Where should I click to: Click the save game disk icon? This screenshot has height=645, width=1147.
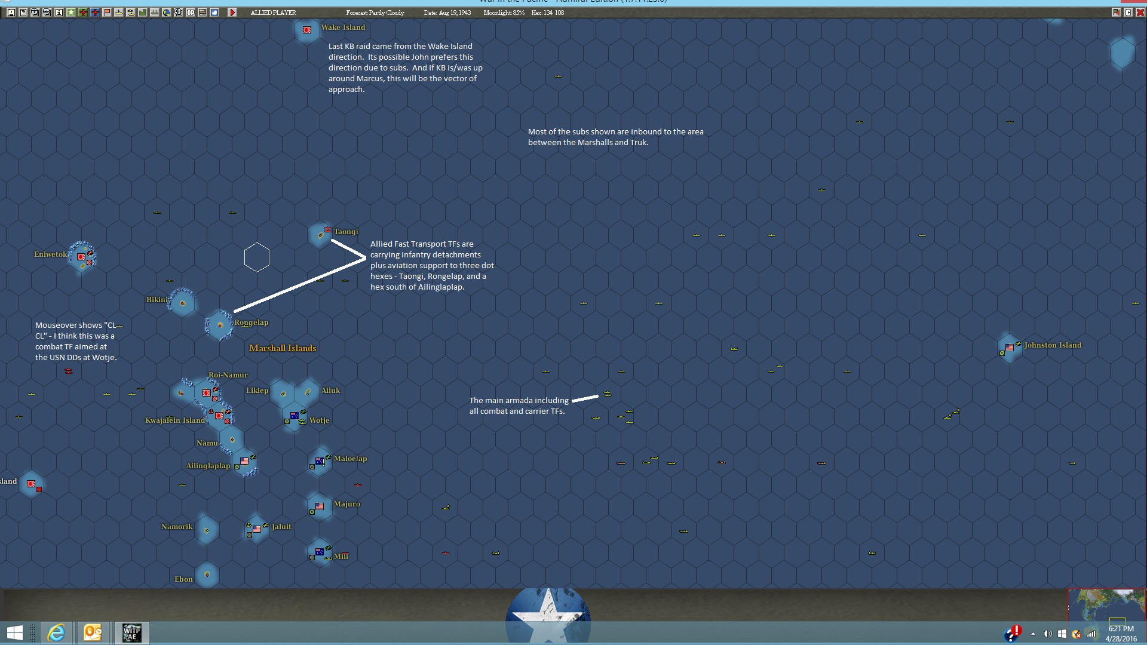point(11,13)
